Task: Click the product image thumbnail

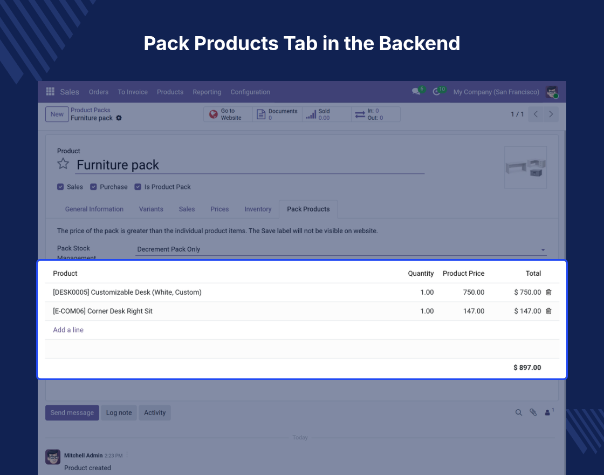Action: click(525, 167)
